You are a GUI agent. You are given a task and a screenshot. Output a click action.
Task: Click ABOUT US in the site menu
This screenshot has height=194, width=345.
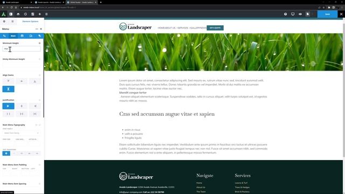point(170,28)
